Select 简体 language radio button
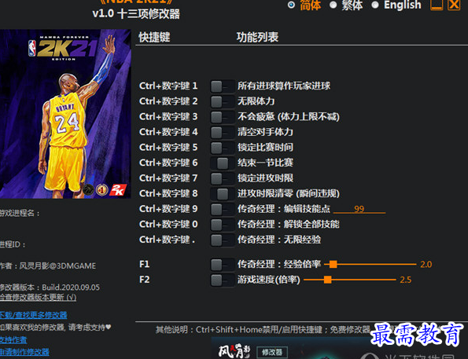 click(x=291, y=5)
